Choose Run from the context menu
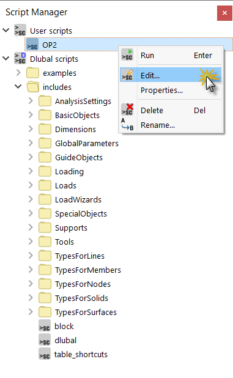Image resolution: width=233 pixels, height=378 pixels. coord(171,55)
